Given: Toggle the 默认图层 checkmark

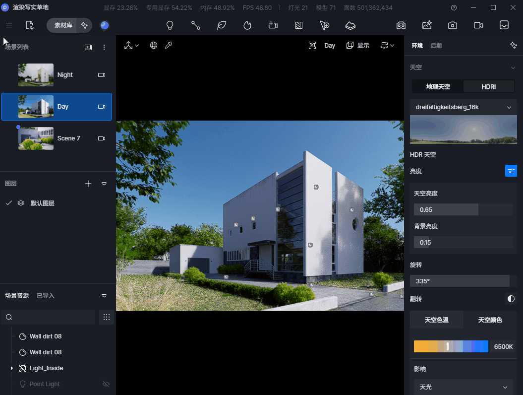Looking at the screenshot, I should click(9, 202).
